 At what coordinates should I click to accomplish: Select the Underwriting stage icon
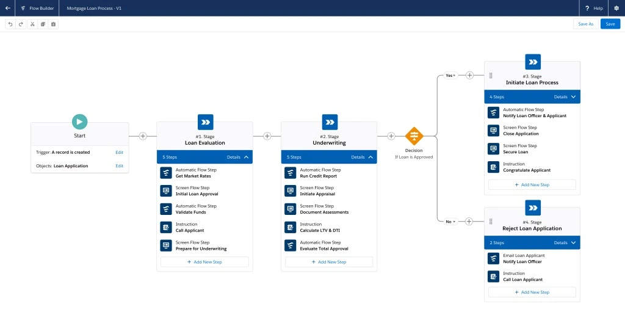(x=330, y=122)
